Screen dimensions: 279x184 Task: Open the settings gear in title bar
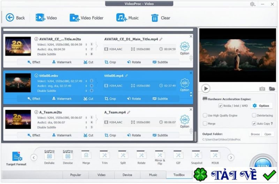click(x=252, y=4)
